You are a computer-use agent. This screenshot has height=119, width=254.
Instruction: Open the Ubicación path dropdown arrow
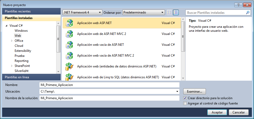(x=177, y=91)
